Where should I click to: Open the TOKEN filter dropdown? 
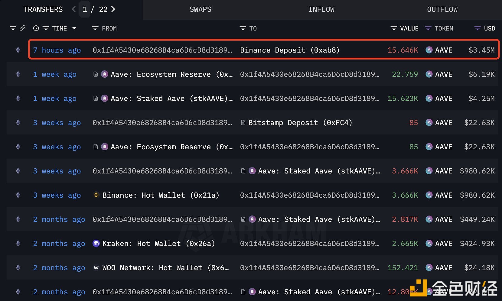(428, 28)
